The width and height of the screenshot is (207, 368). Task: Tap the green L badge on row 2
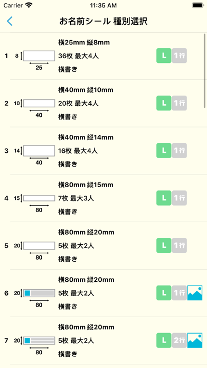tap(164, 103)
